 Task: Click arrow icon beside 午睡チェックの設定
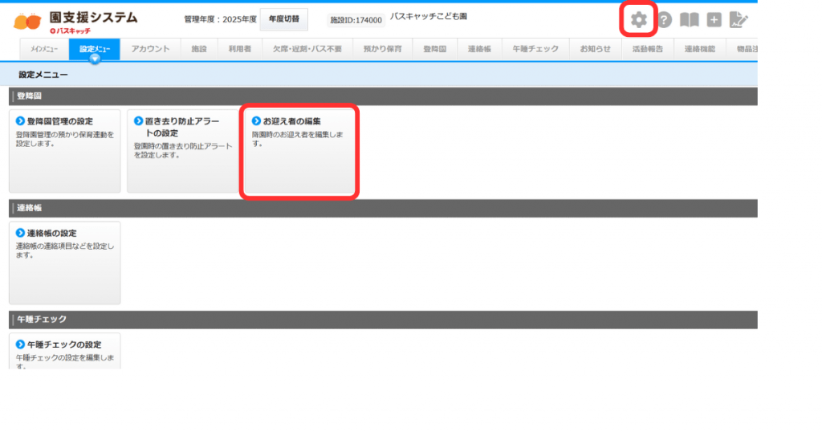(21, 344)
